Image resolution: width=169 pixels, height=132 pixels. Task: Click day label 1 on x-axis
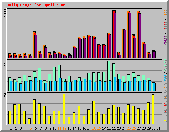tap(11, 128)
